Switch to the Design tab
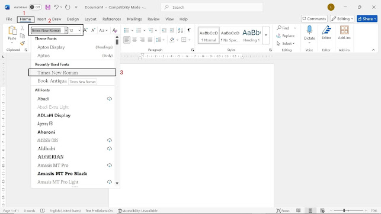 (x=73, y=19)
